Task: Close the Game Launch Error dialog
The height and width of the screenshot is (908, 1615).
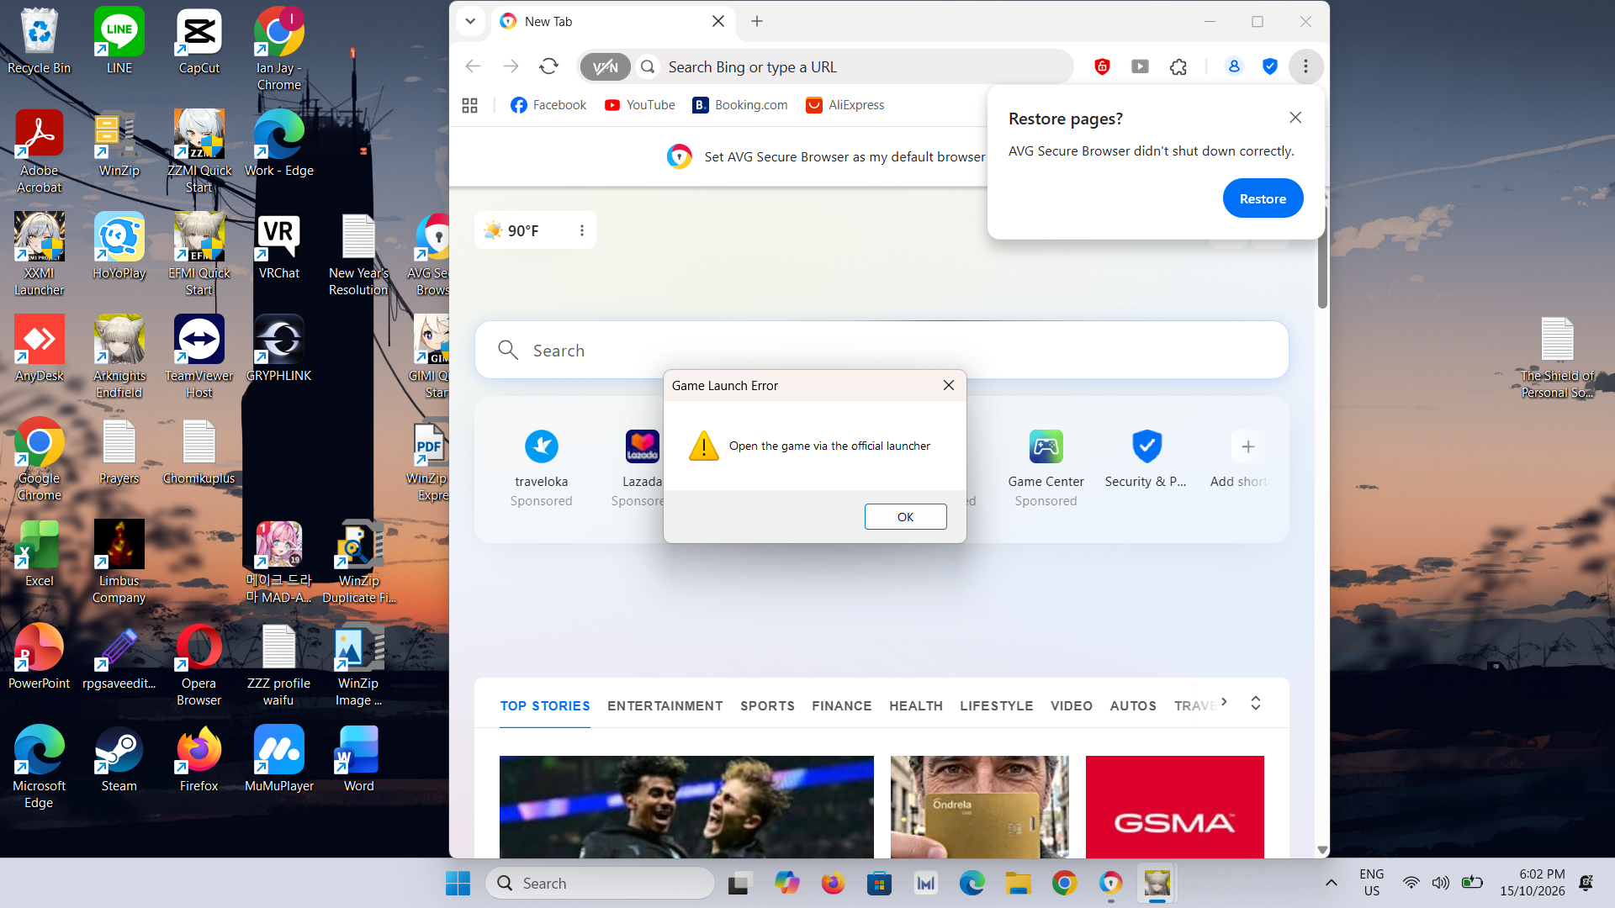Action: tap(948, 385)
